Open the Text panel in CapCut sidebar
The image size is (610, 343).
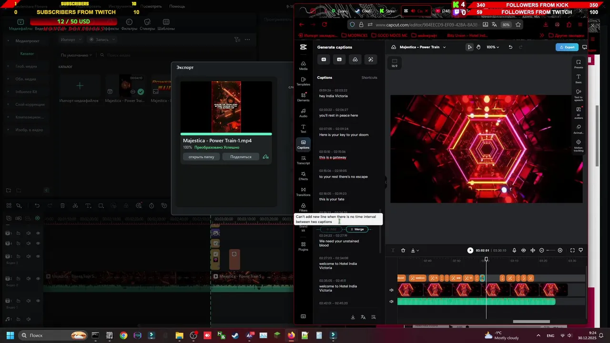click(x=303, y=129)
